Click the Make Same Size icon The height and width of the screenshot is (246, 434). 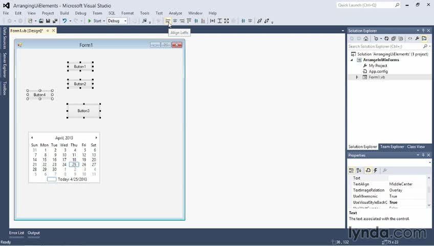click(x=226, y=21)
